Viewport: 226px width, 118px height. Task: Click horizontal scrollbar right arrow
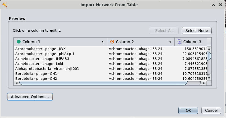pyautogui.click(x=204, y=83)
